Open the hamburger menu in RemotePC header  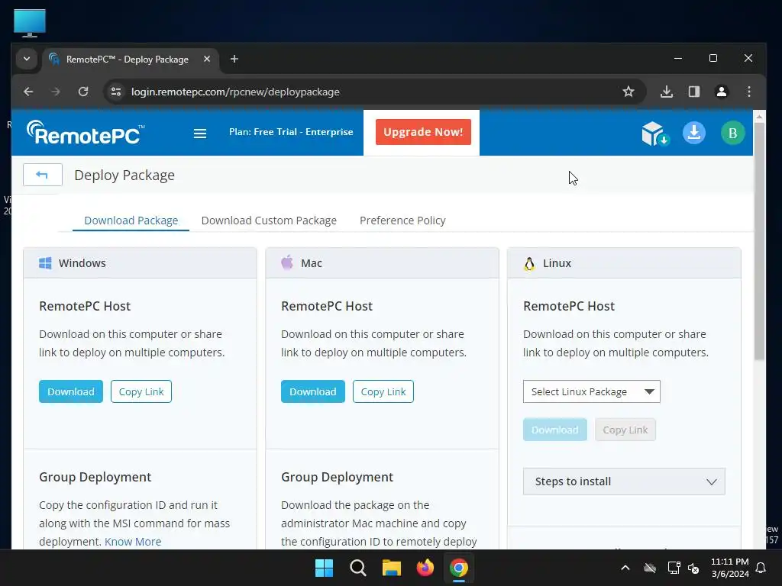pyautogui.click(x=200, y=133)
